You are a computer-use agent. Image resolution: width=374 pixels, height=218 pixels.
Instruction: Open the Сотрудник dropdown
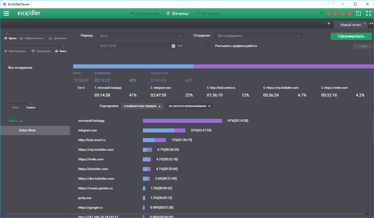tap(258, 36)
